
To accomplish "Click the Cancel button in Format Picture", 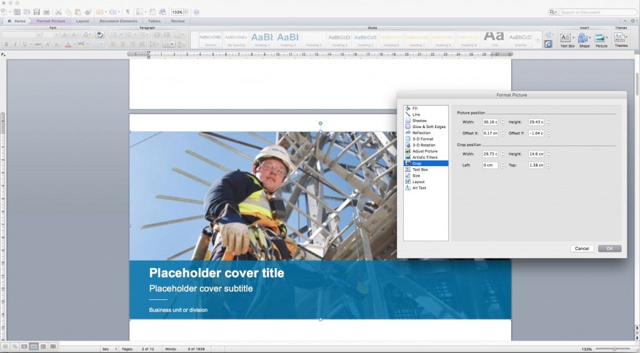I will [x=582, y=249].
